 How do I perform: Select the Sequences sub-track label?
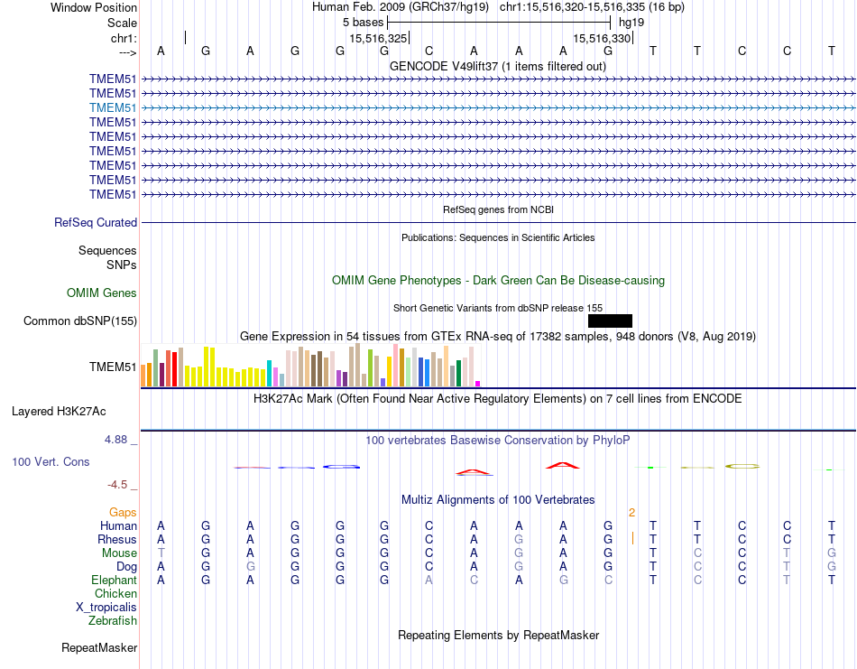point(107,250)
